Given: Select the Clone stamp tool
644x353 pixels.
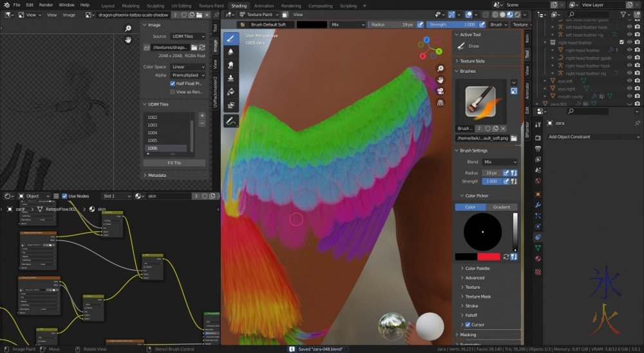Looking at the screenshot, I should tap(231, 78).
